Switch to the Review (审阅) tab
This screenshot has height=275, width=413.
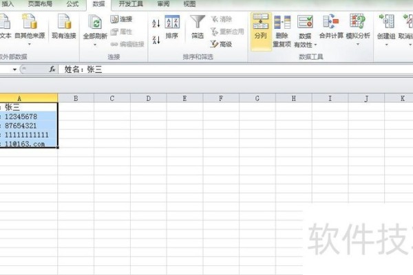163,4
